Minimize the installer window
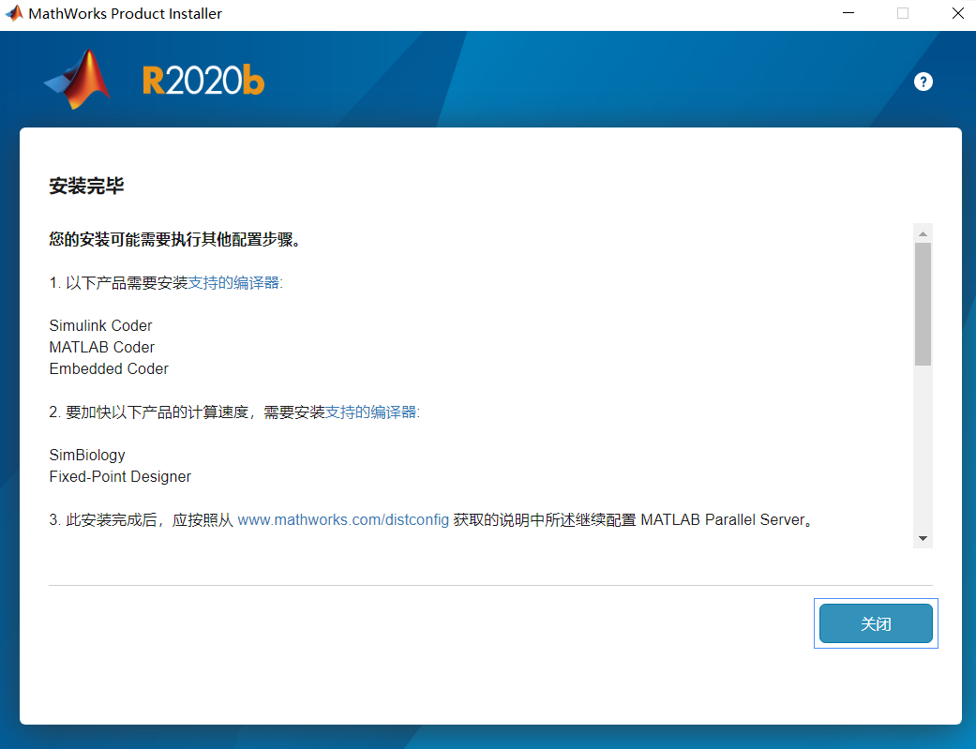This screenshot has height=749, width=976. click(848, 13)
